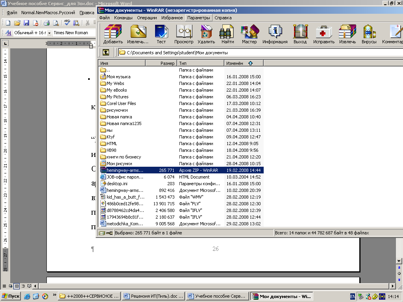
Task: Open the Избранное menu in WinRAR
Action: pyautogui.click(x=172, y=18)
